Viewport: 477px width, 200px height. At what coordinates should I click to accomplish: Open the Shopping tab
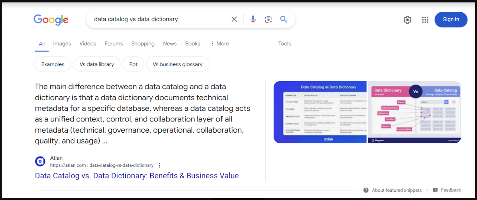pyautogui.click(x=143, y=44)
